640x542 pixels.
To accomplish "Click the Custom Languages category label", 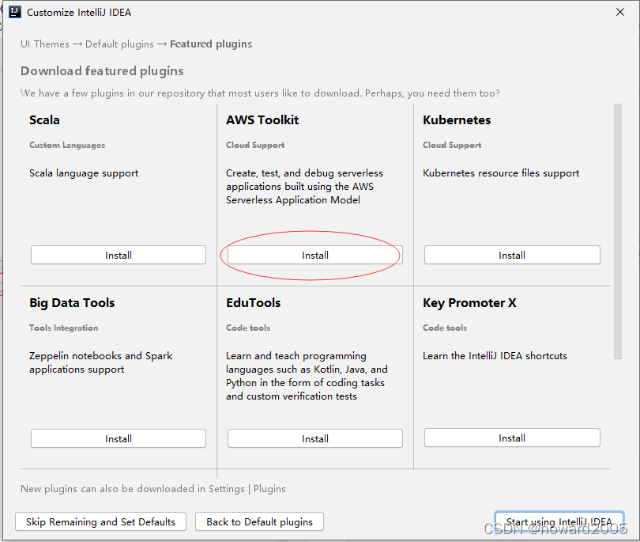I will point(67,145).
